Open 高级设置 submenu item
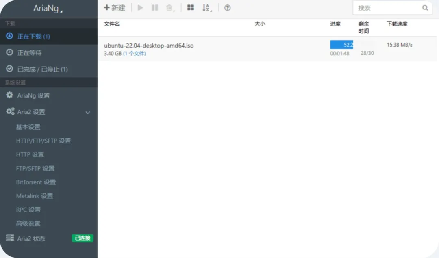The height and width of the screenshot is (258, 439). click(28, 223)
